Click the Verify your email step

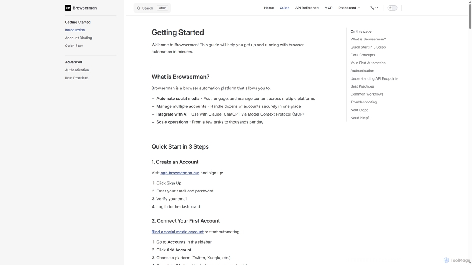(x=172, y=199)
